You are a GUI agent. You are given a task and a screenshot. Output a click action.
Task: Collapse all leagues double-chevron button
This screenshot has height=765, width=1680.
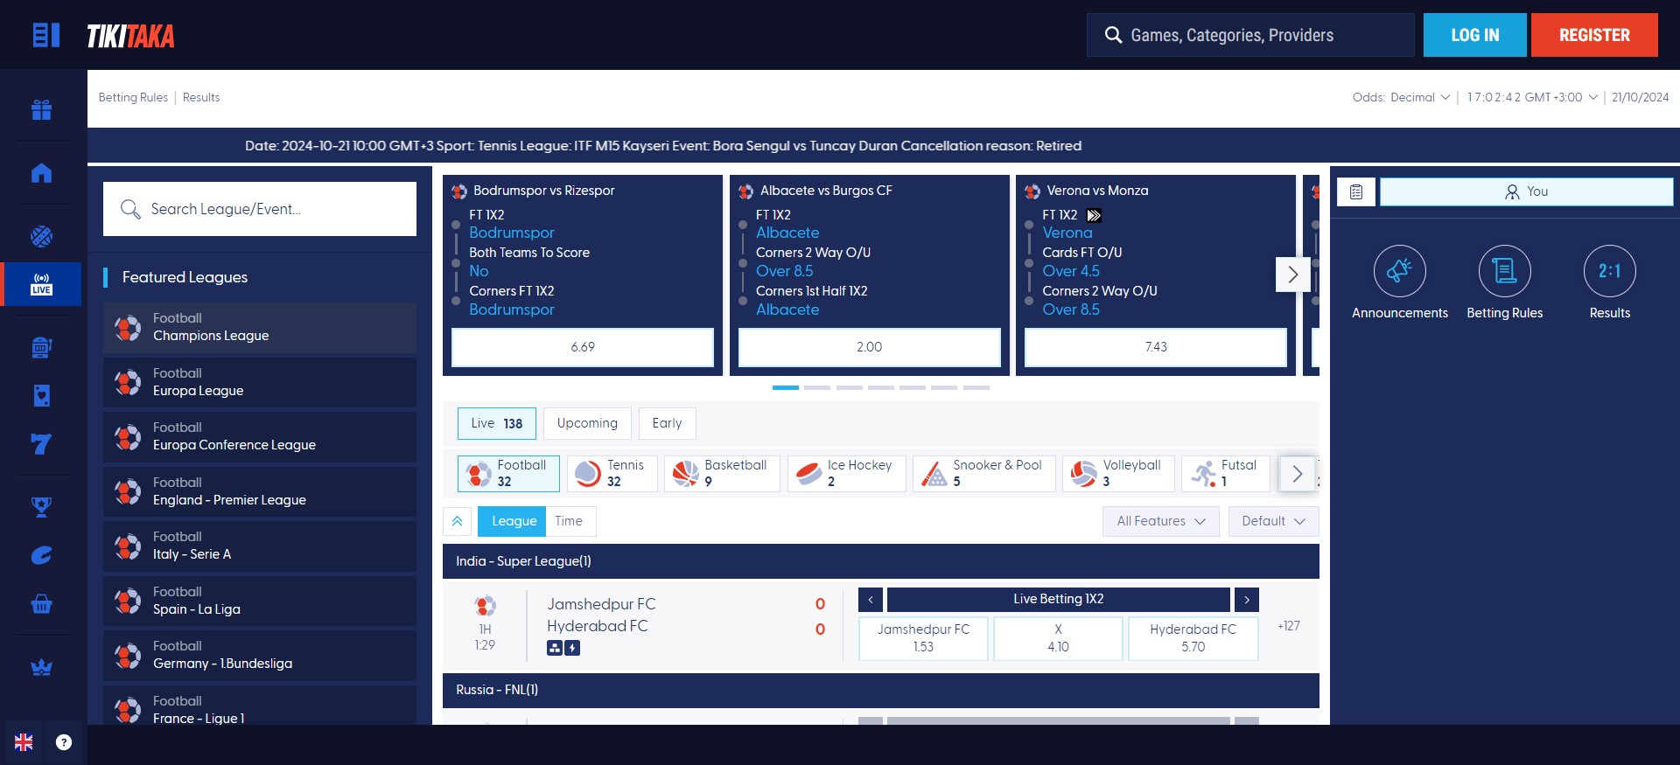click(457, 521)
